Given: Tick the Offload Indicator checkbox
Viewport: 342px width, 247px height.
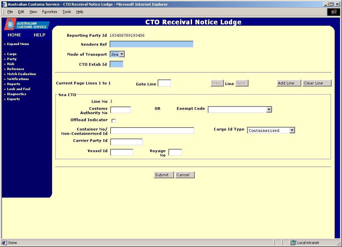Looking at the screenshot, I should click(114, 120).
